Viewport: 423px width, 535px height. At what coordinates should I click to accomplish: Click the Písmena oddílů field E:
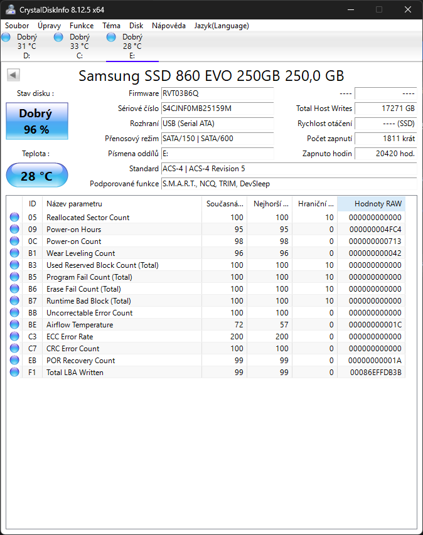tap(217, 154)
